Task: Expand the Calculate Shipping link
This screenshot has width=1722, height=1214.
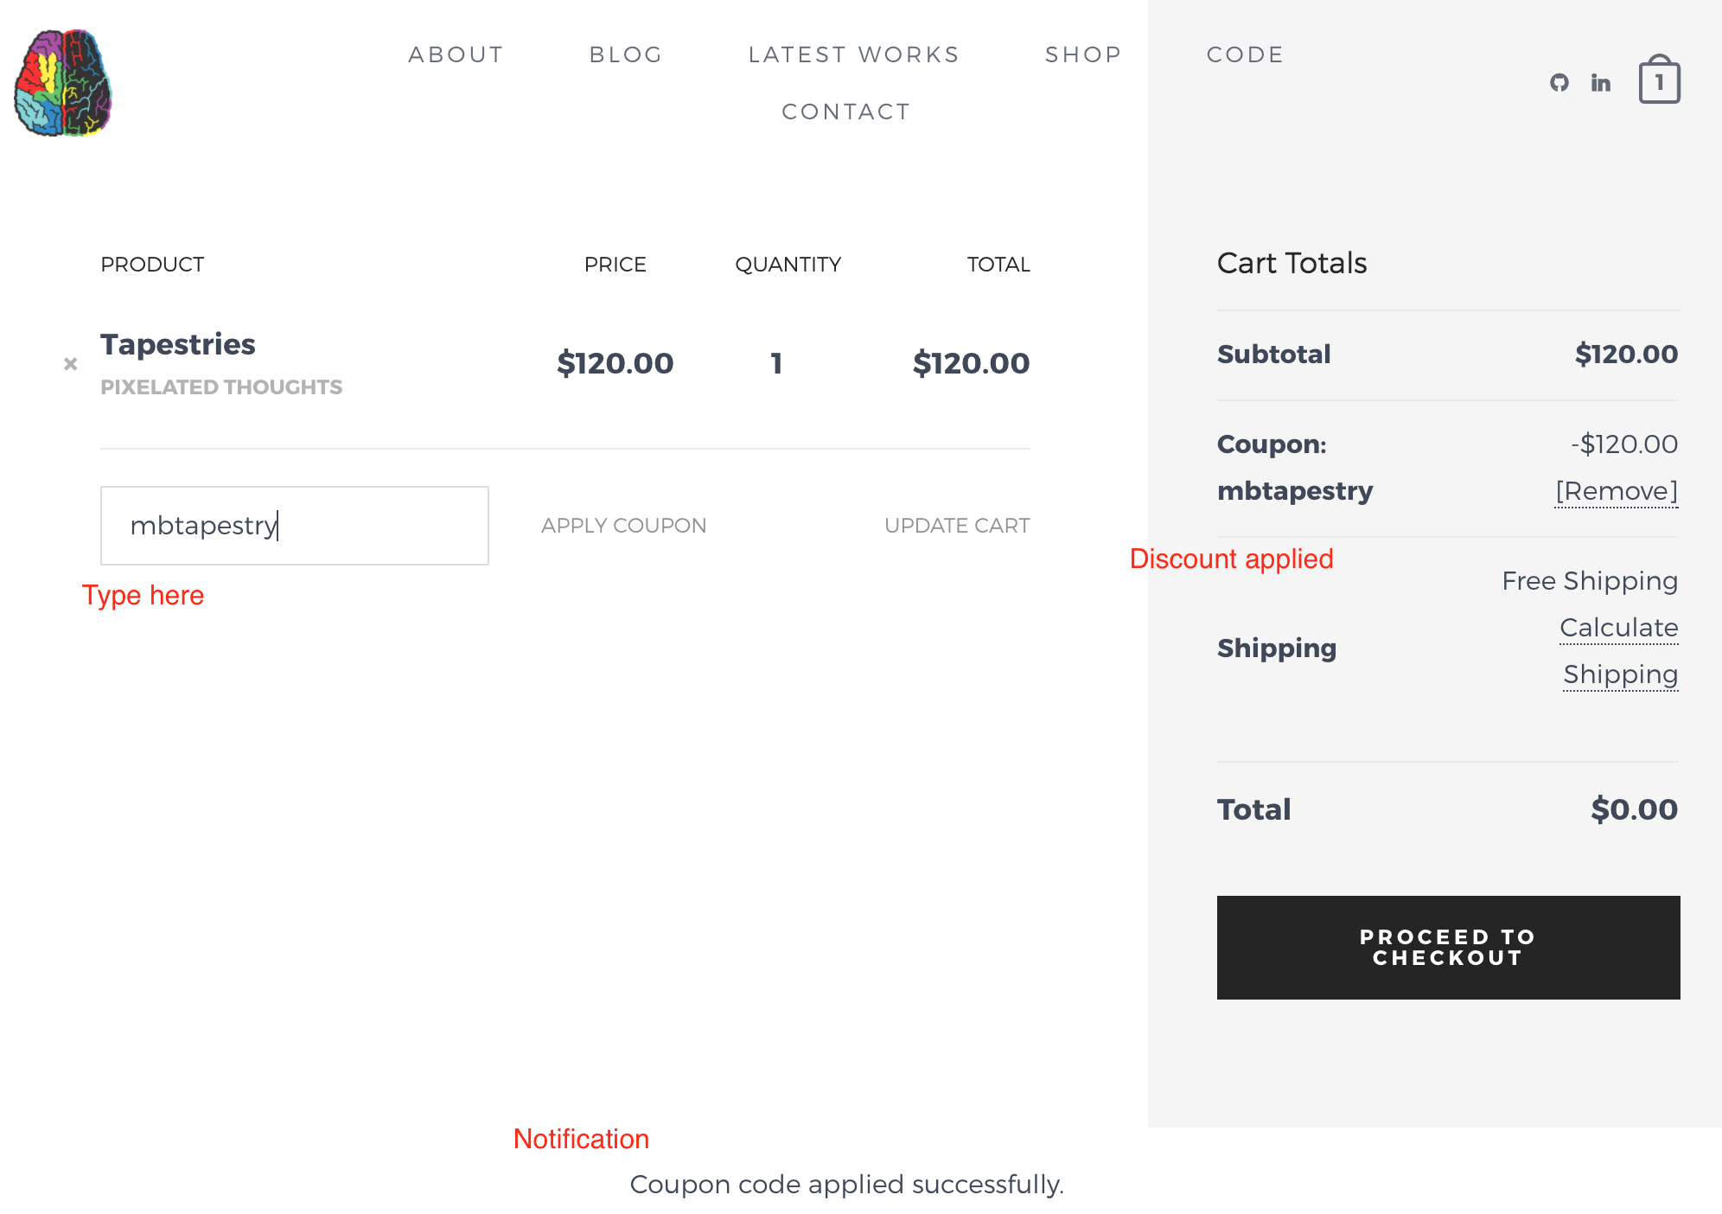Action: point(1620,651)
